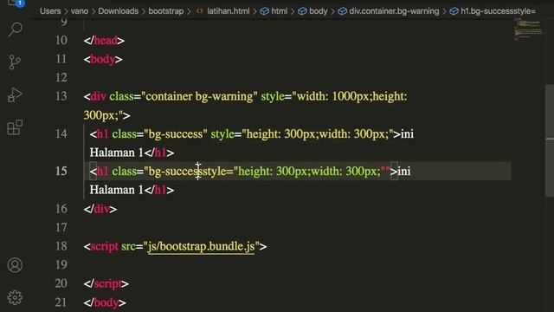
Task: Click line number 16 in gutter
Action: [x=61, y=209]
